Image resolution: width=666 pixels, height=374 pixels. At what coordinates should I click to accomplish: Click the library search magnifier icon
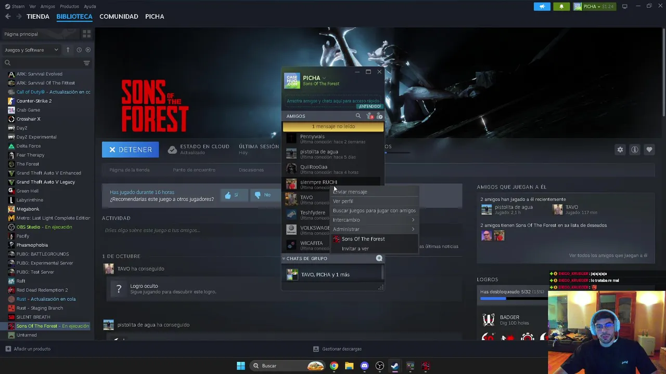[x=8, y=63]
